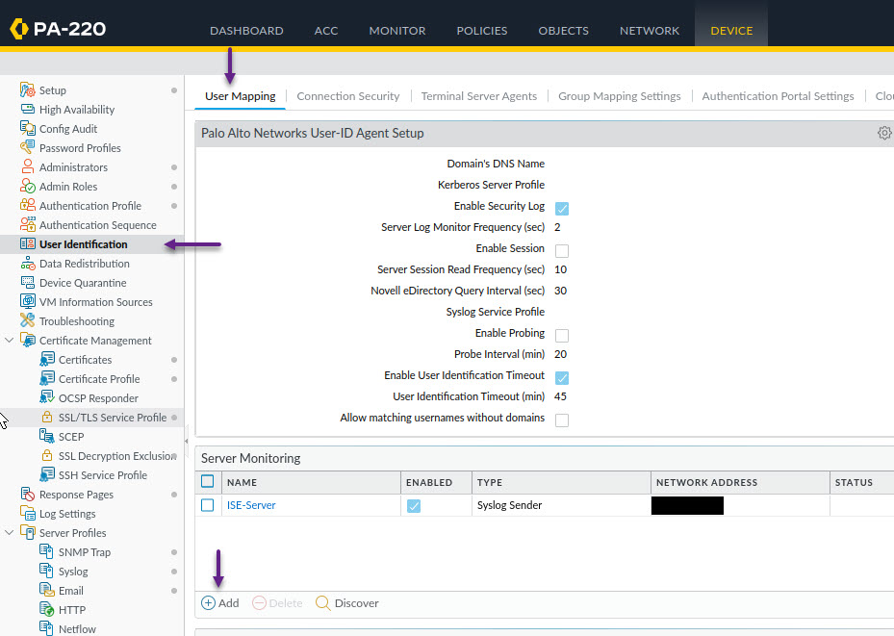Toggle Enable Session checkbox
This screenshot has height=636, width=894.
[562, 250]
